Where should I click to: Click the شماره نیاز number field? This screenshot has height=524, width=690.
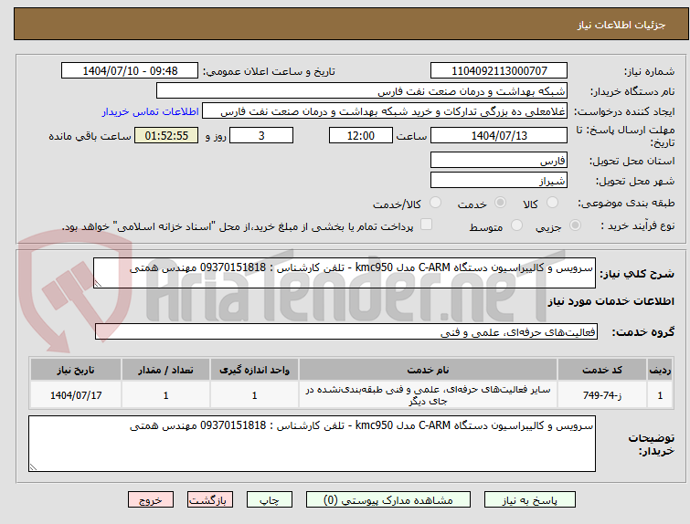(499, 71)
